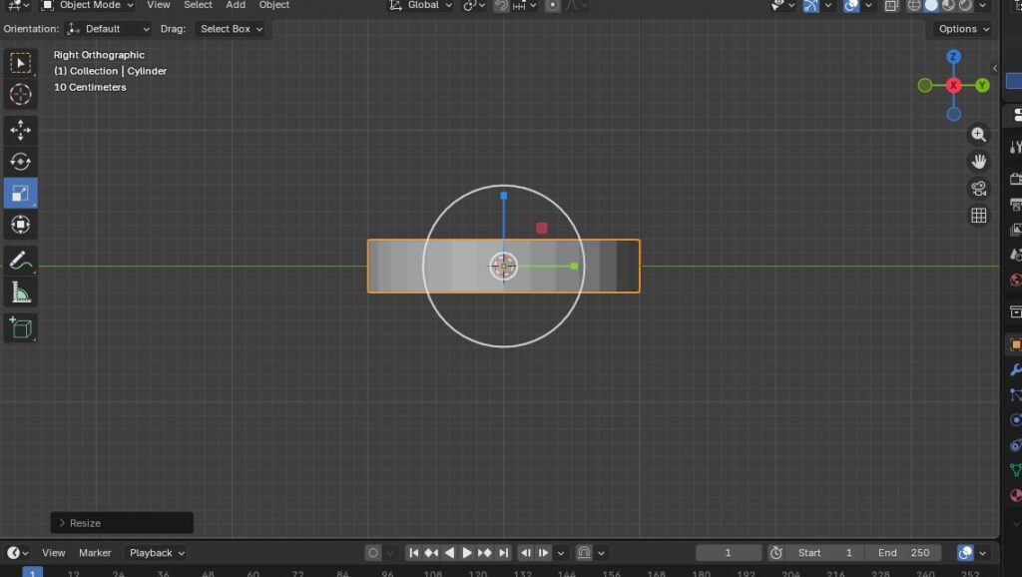Screen dimensions: 1022x577
Task: Play the animation forward
Action: point(467,553)
